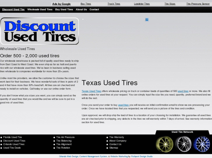Click the Texas Used Tires heading
Viewport: 212px width, 158px height.
tap(110, 83)
